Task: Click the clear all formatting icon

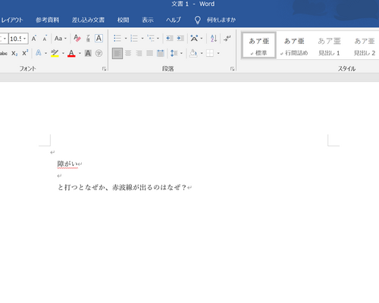Action: [77, 39]
